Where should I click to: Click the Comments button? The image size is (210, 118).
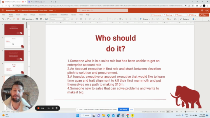[x=156, y=15]
